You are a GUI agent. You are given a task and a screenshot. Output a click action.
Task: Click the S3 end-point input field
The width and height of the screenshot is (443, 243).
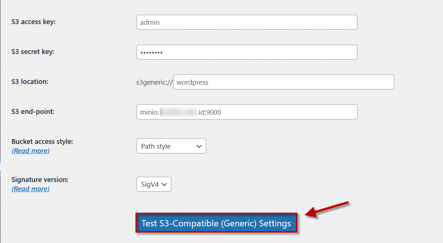[x=246, y=112]
